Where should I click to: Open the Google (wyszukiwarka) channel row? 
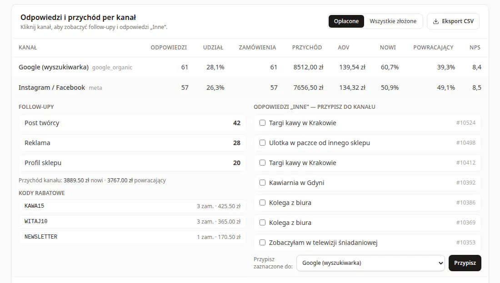click(x=250, y=67)
